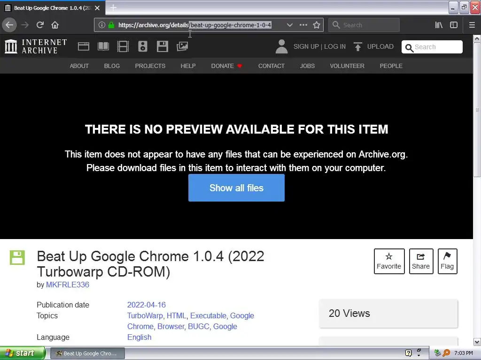Open the Software floppy disk icon
481x360 pixels.
(162, 46)
